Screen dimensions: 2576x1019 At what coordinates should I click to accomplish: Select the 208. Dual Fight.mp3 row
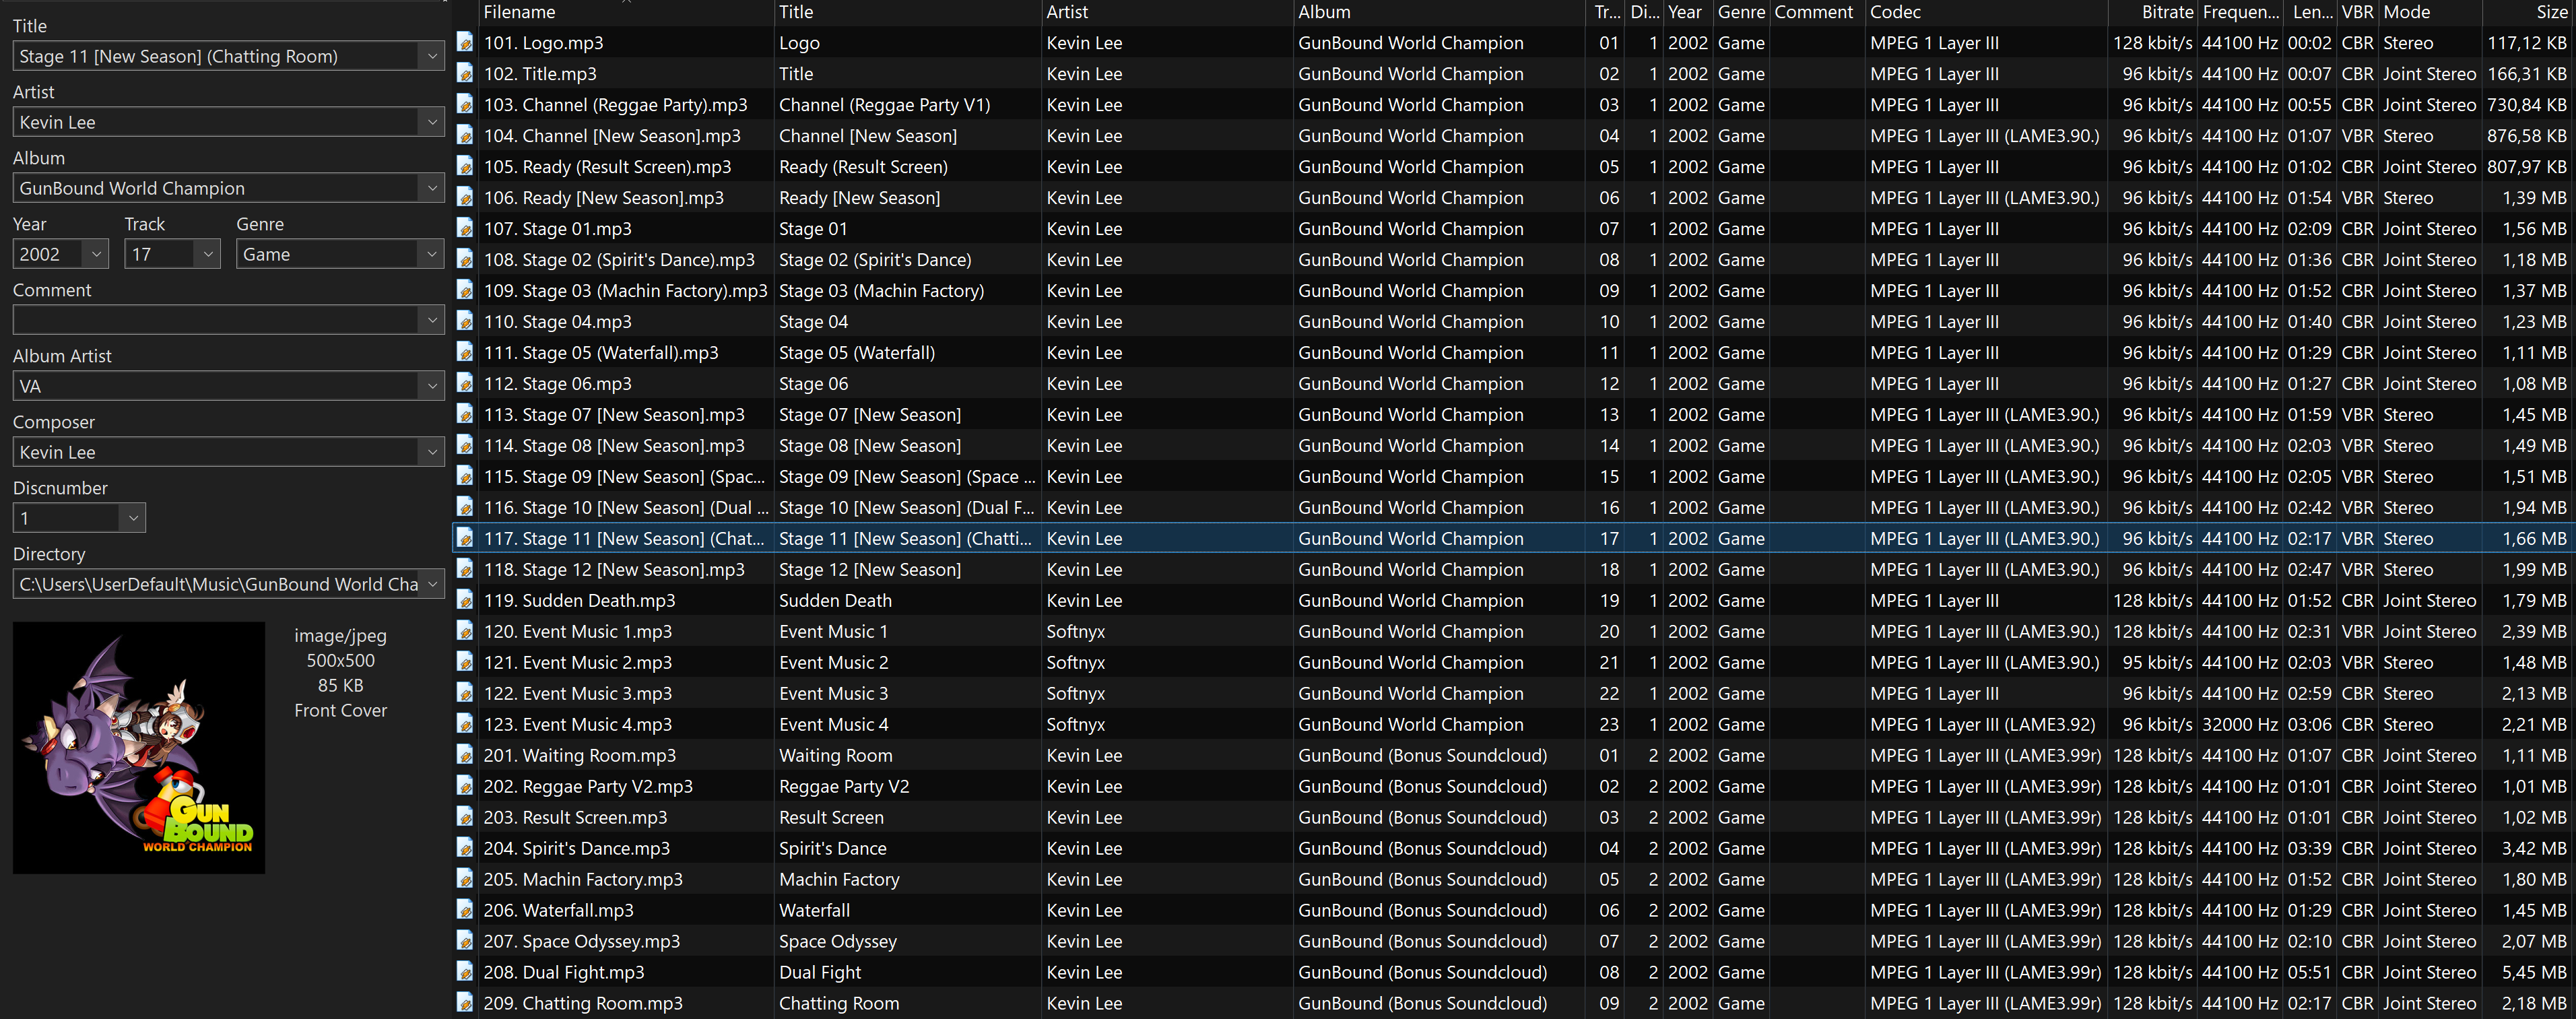click(x=564, y=972)
